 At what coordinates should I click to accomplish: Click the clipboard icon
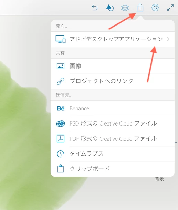(x=61, y=169)
